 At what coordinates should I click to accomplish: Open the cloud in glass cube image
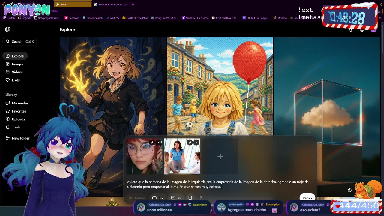point(327,87)
